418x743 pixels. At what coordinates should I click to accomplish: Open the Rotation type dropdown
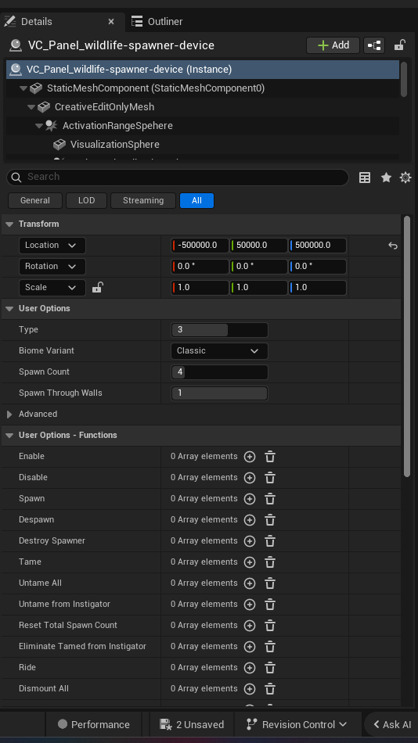point(52,266)
